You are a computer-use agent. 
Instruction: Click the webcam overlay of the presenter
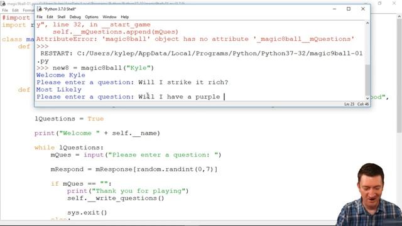[369, 194]
